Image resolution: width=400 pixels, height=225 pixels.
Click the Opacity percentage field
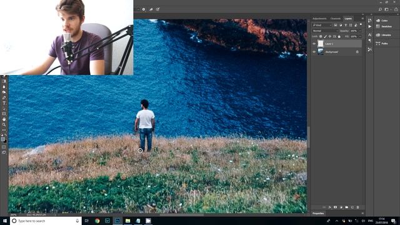click(354, 31)
